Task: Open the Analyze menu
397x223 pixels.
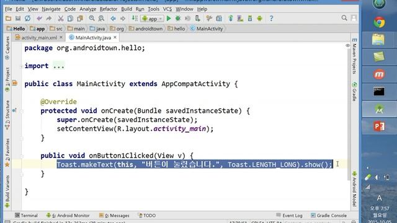Action: click(87, 9)
